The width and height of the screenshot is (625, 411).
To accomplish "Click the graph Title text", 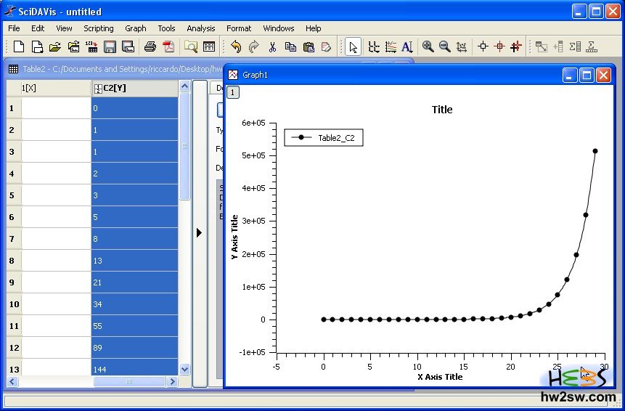I will click(441, 110).
